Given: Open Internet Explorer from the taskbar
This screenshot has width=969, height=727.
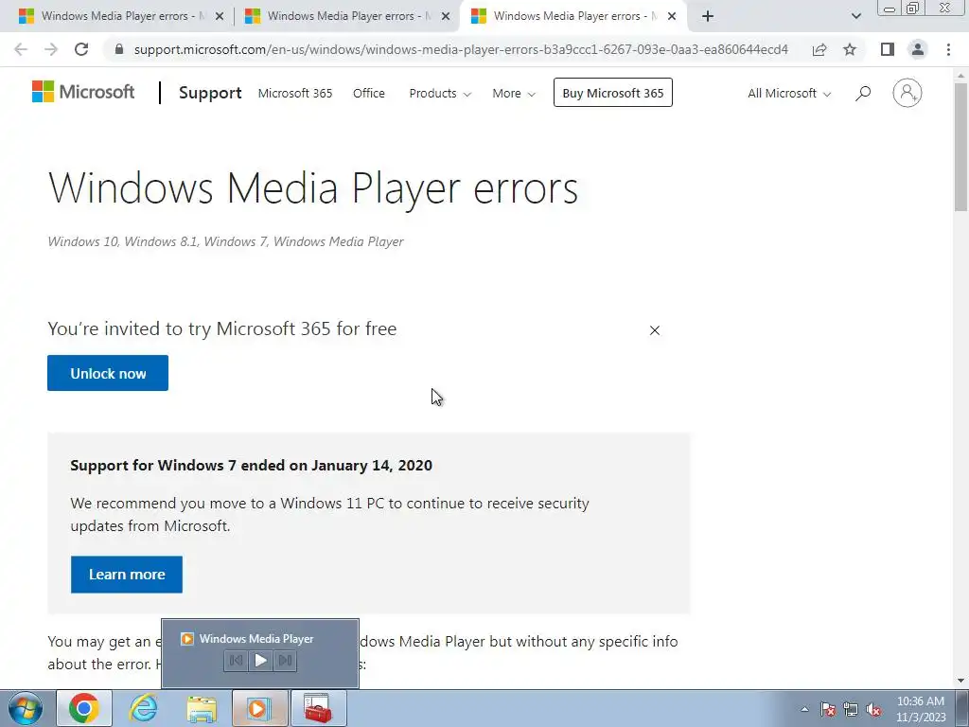Looking at the screenshot, I should pyautogui.click(x=143, y=708).
